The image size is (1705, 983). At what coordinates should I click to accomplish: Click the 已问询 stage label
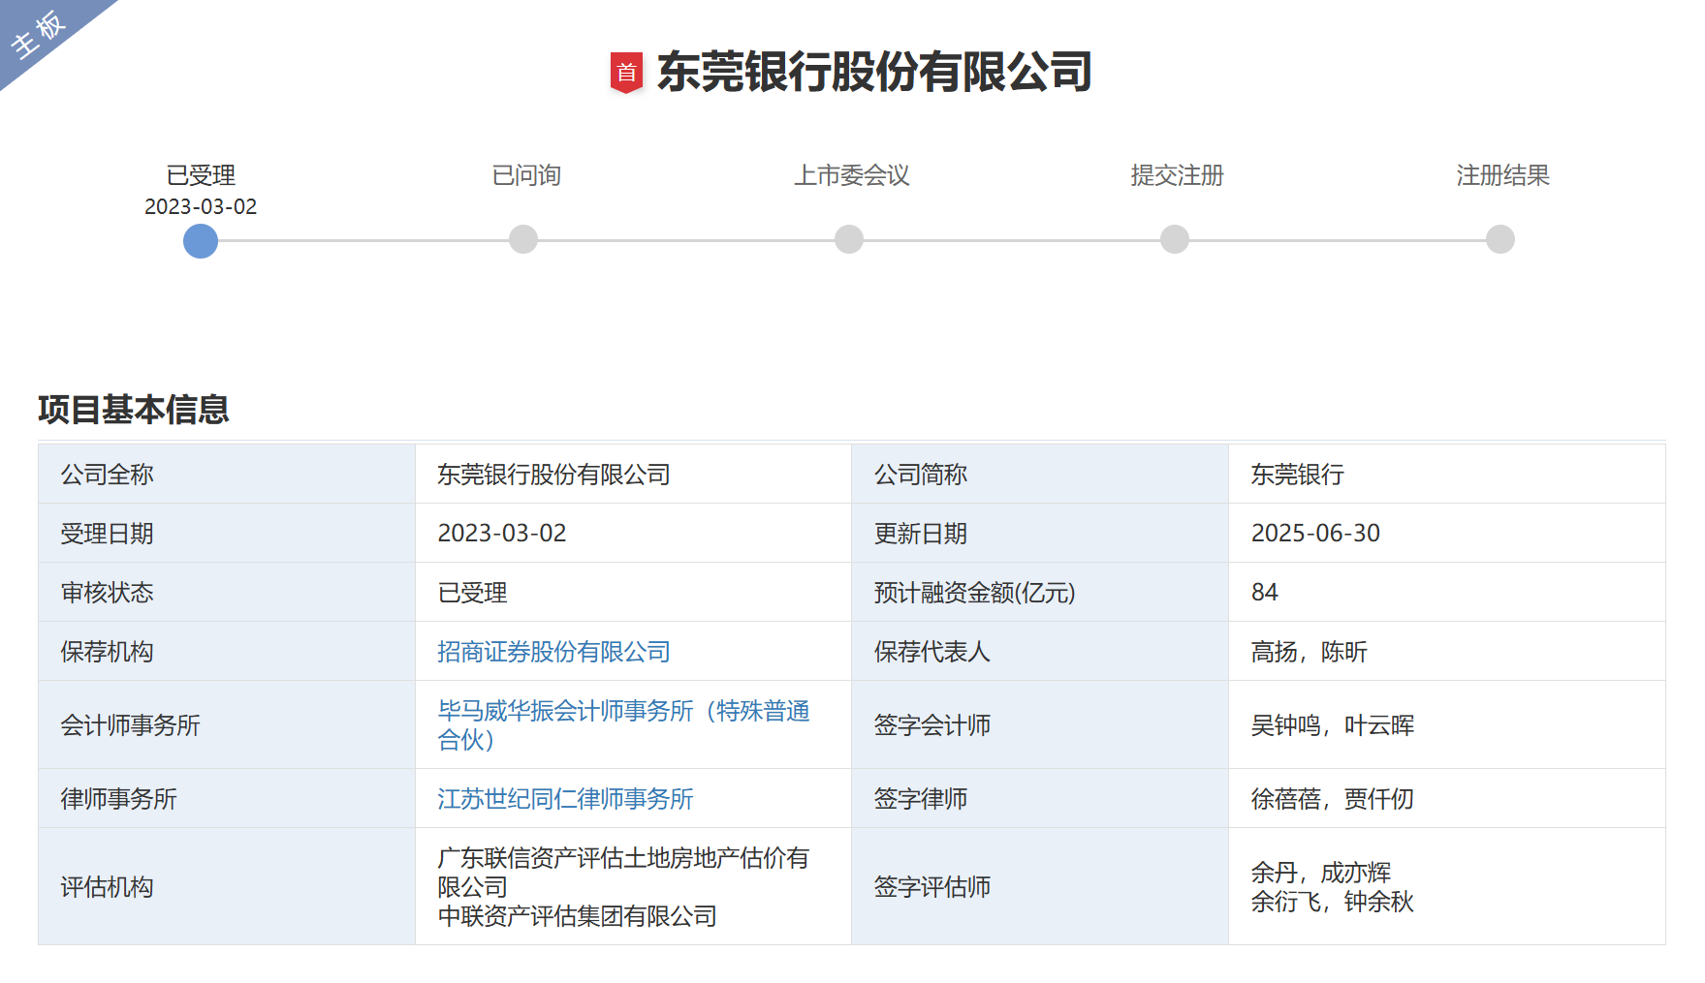click(x=526, y=175)
